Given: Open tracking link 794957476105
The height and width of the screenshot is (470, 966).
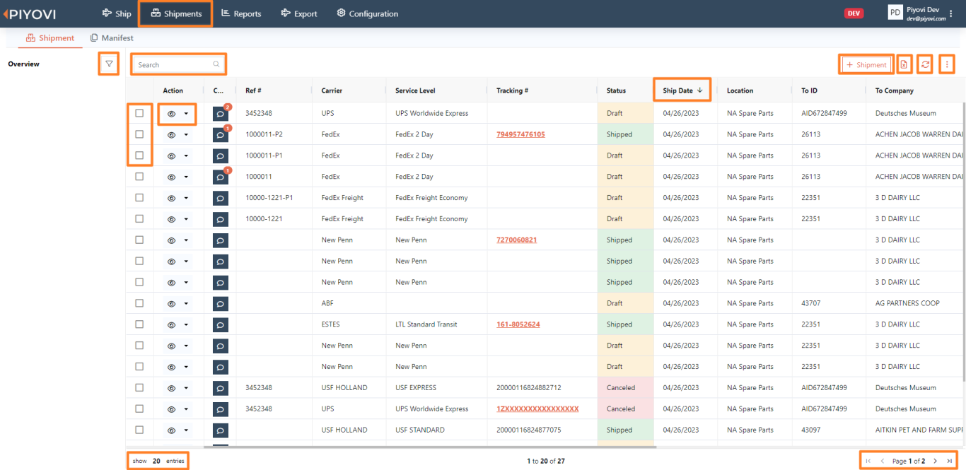Looking at the screenshot, I should pos(520,134).
